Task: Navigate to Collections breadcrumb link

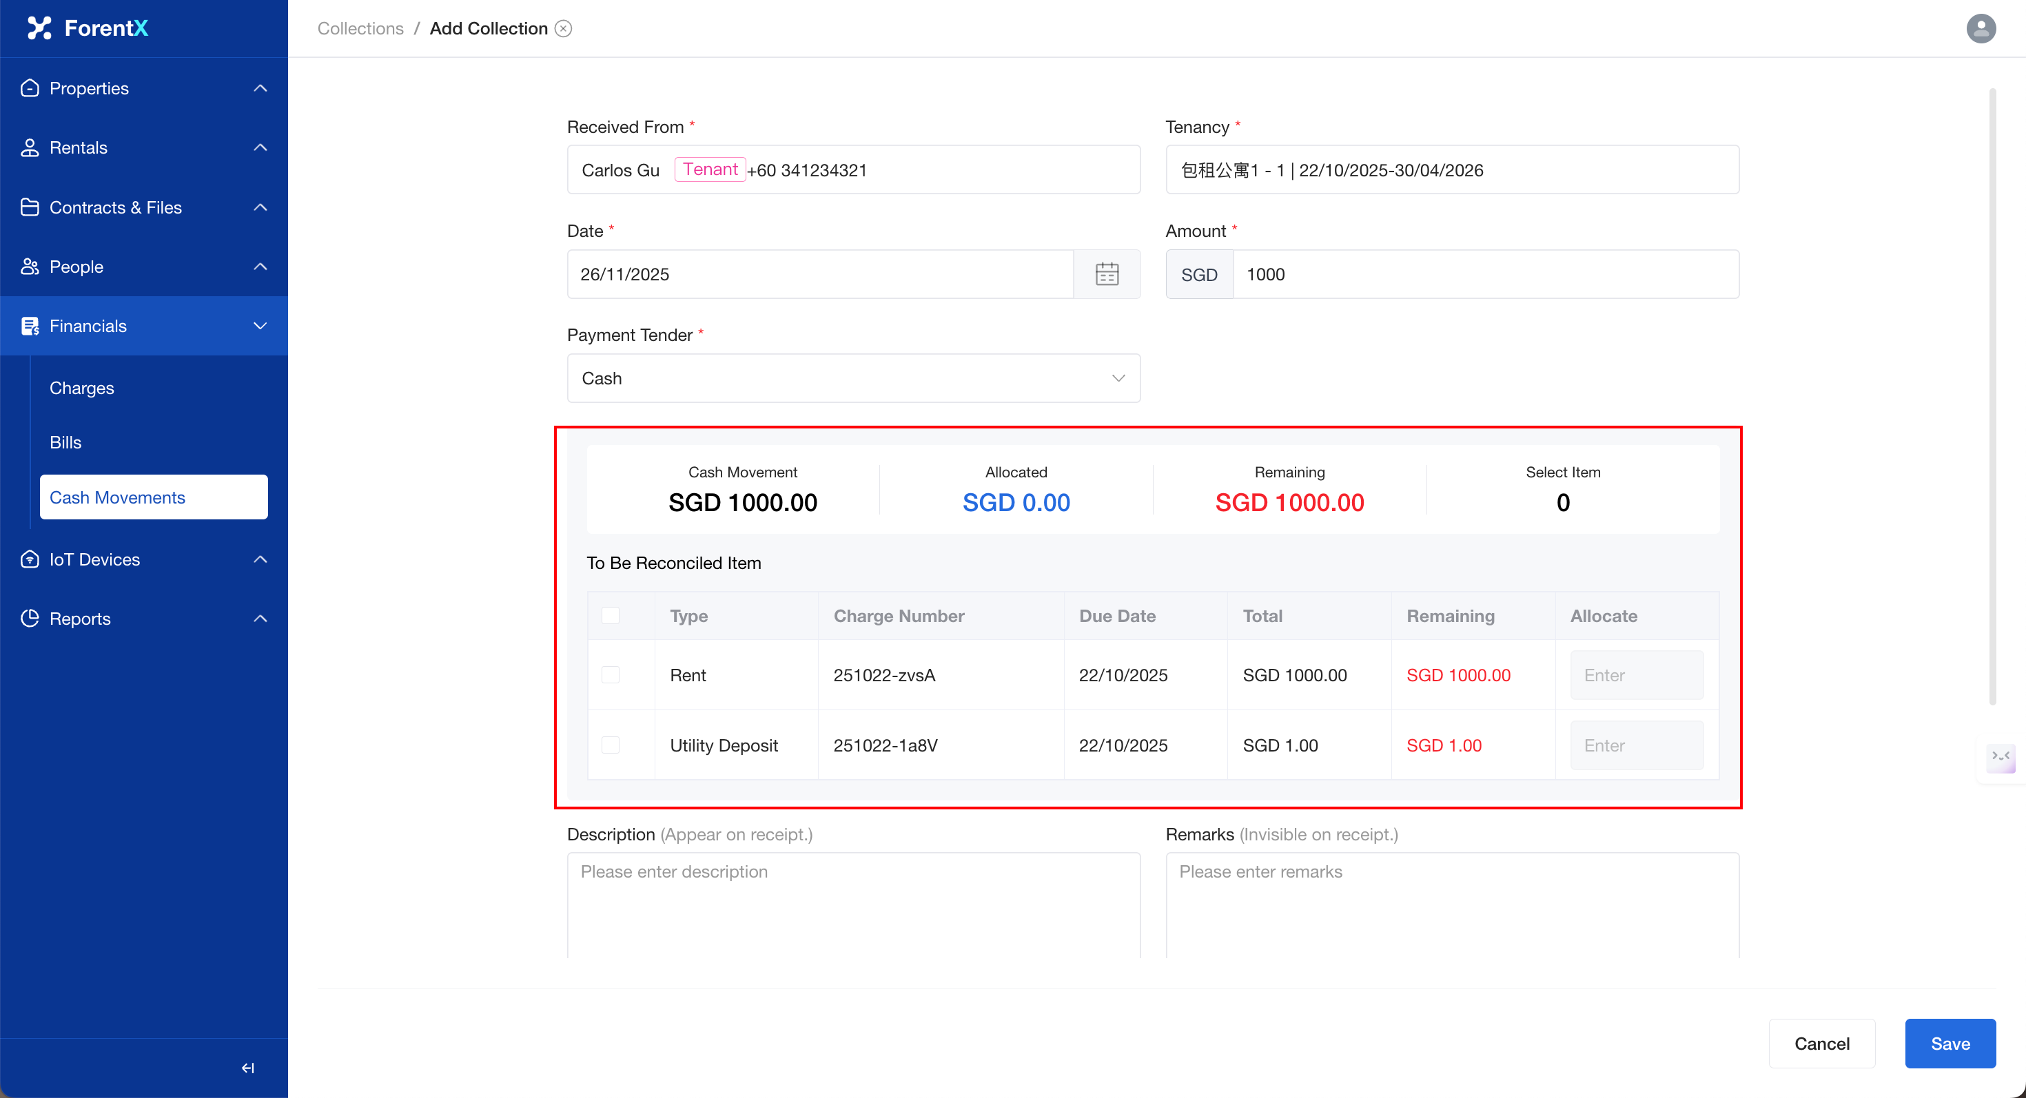Action: click(x=360, y=28)
